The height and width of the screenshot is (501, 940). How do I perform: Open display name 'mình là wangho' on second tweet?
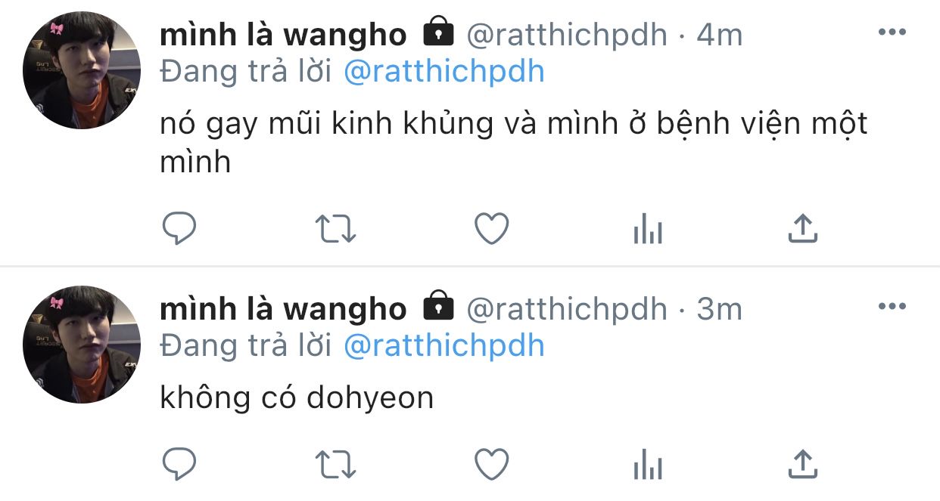[x=283, y=308]
